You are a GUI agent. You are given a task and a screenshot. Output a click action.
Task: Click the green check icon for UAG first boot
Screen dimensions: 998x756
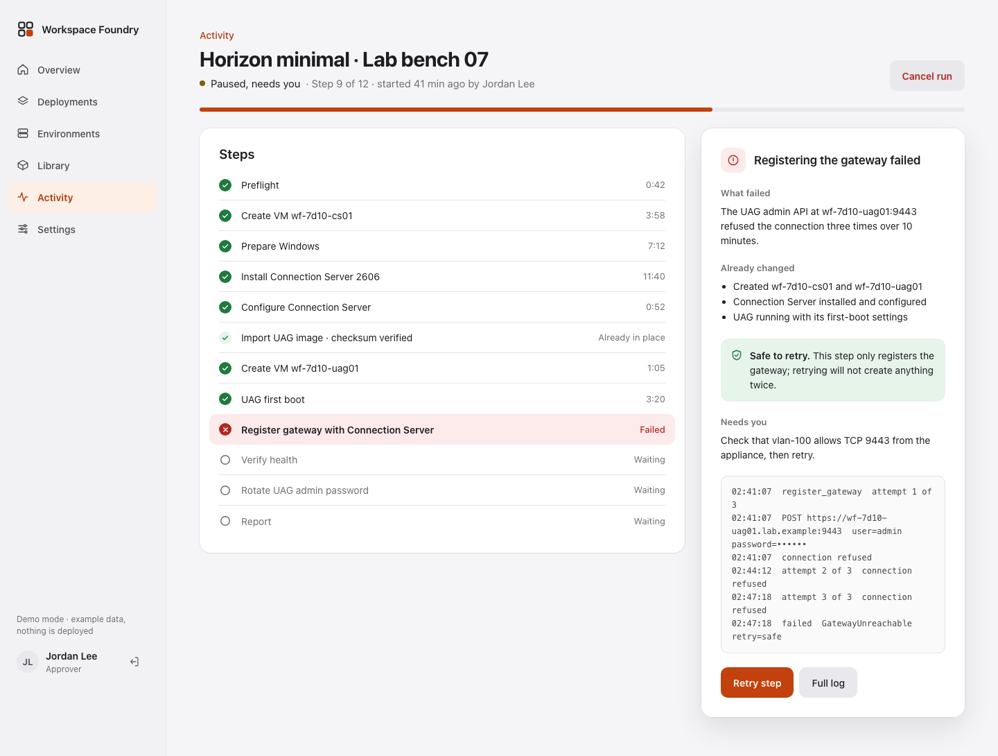click(225, 399)
